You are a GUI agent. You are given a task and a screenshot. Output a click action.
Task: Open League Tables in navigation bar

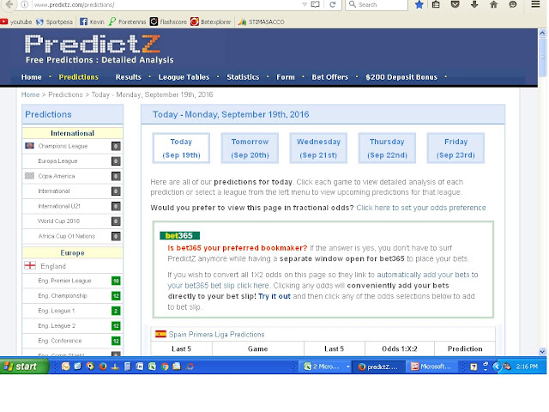(x=184, y=77)
